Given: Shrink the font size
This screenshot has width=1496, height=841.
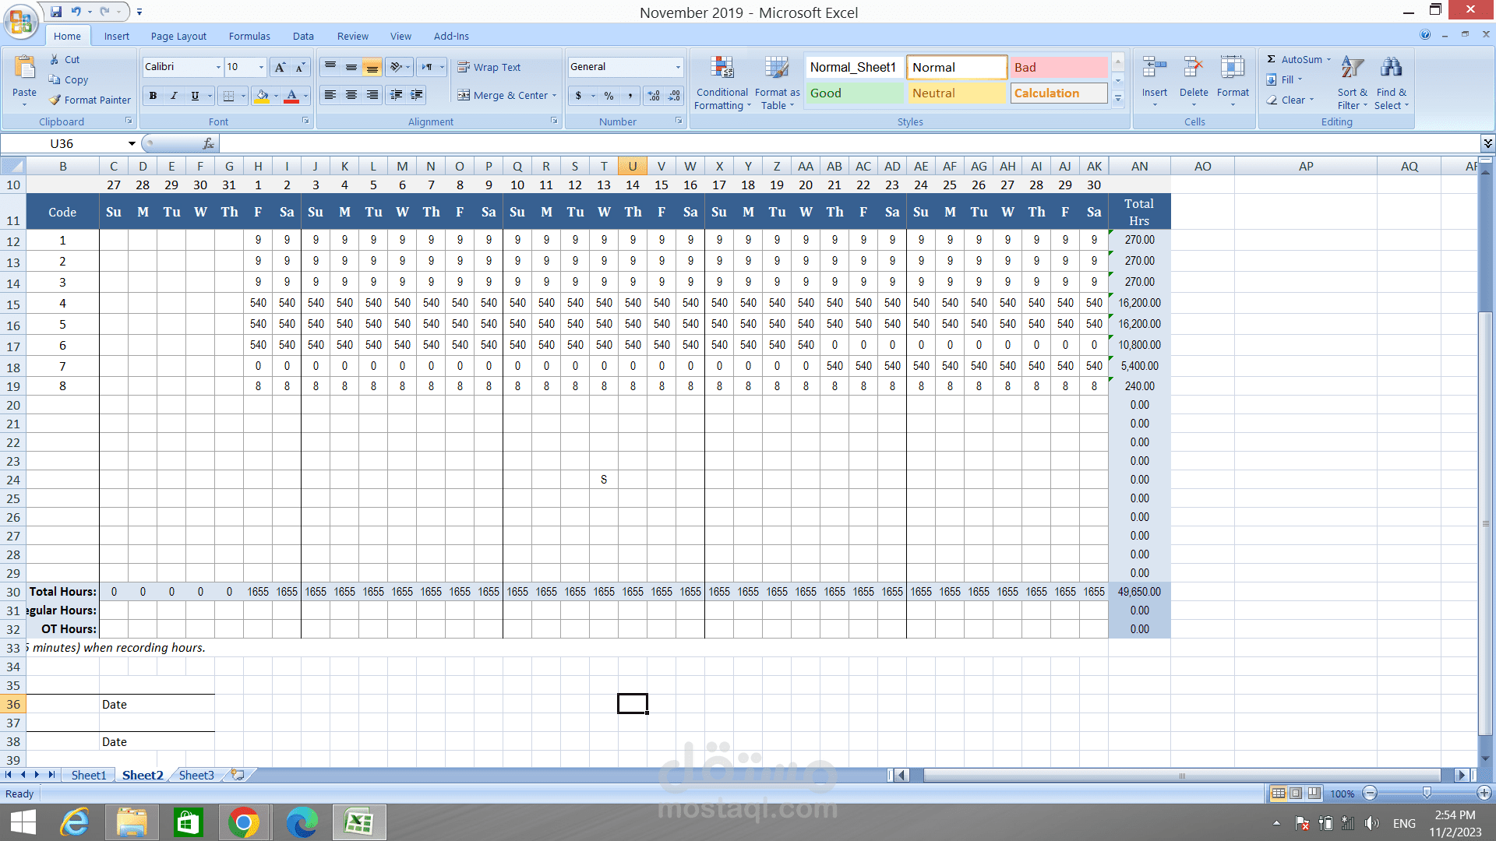Looking at the screenshot, I should click(x=301, y=67).
